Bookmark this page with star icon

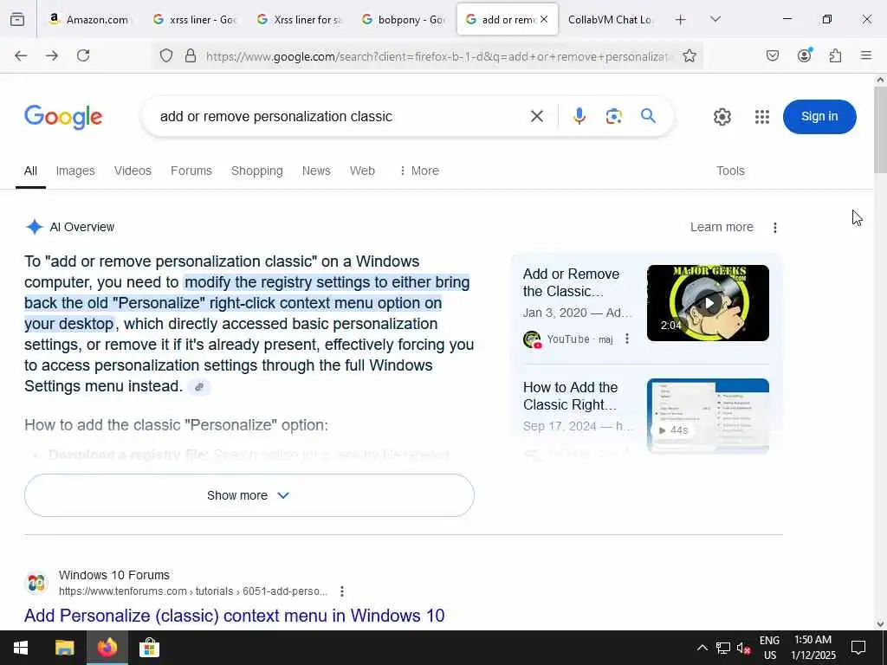(x=689, y=55)
